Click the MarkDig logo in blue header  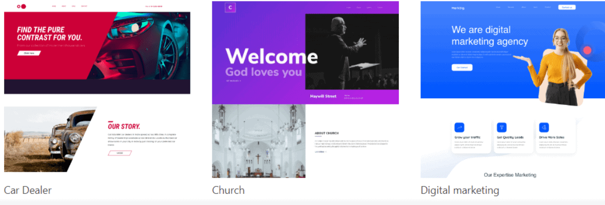459,8
